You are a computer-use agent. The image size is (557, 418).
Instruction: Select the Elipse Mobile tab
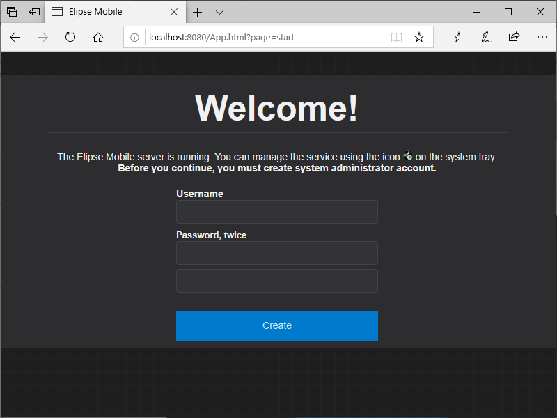[x=116, y=12]
